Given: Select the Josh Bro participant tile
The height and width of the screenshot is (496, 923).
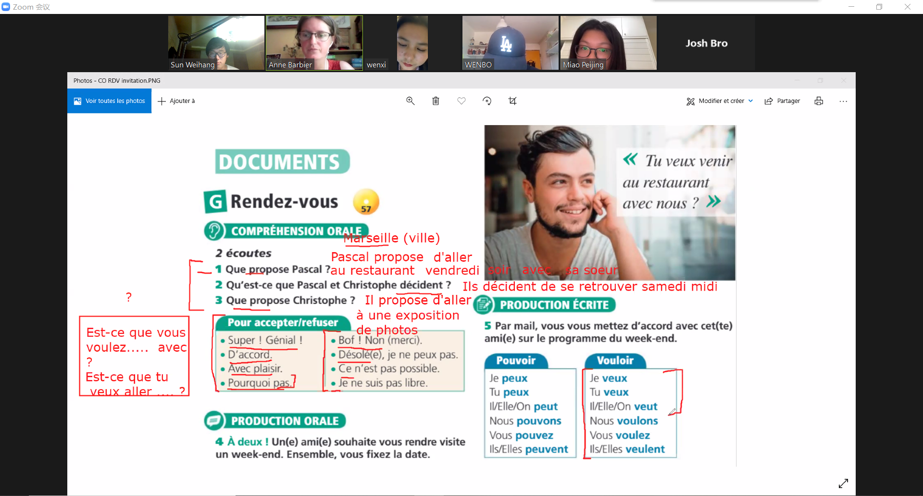Looking at the screenshot, I should (x=706, y=43).
